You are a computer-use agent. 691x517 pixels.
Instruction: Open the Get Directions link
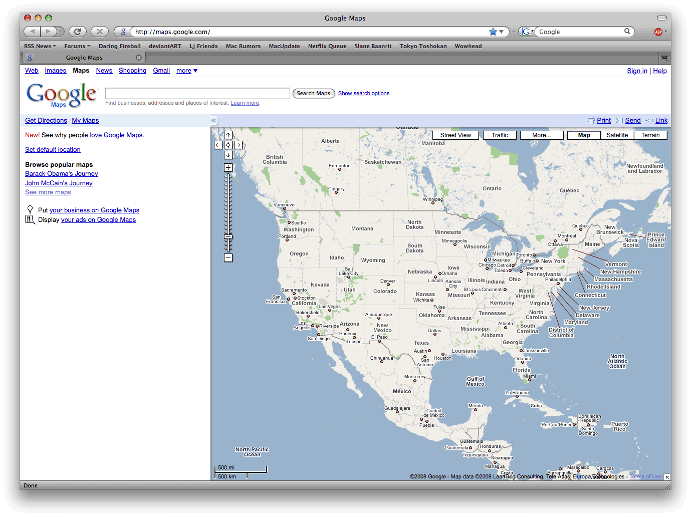tap(46, 121)
